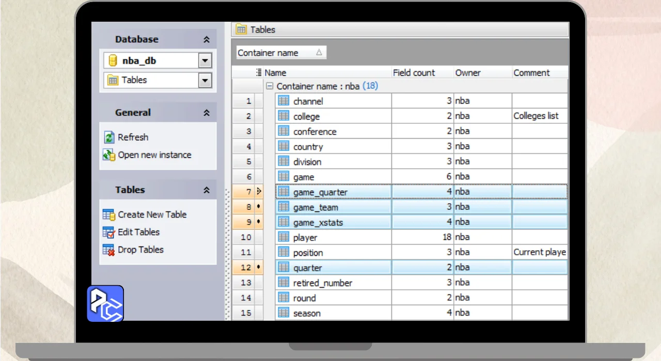The height and width of the screenshot is (361, 661).
Task: Select the retired_number table row
Action: point(323,283)
